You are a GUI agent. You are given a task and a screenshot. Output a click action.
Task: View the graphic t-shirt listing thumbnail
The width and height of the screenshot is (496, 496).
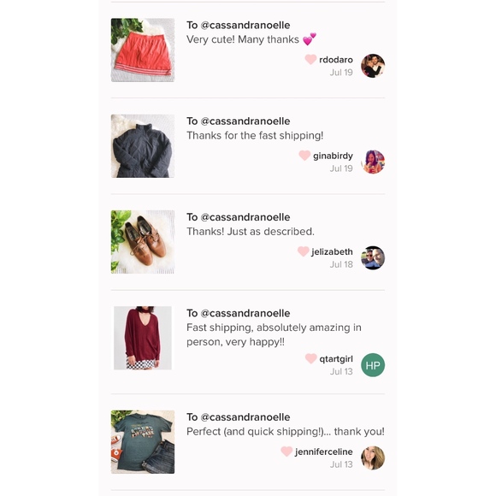(x=143, y=442)
